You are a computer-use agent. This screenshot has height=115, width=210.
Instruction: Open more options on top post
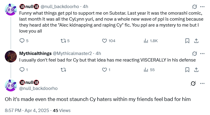click(x=202, y=7)
